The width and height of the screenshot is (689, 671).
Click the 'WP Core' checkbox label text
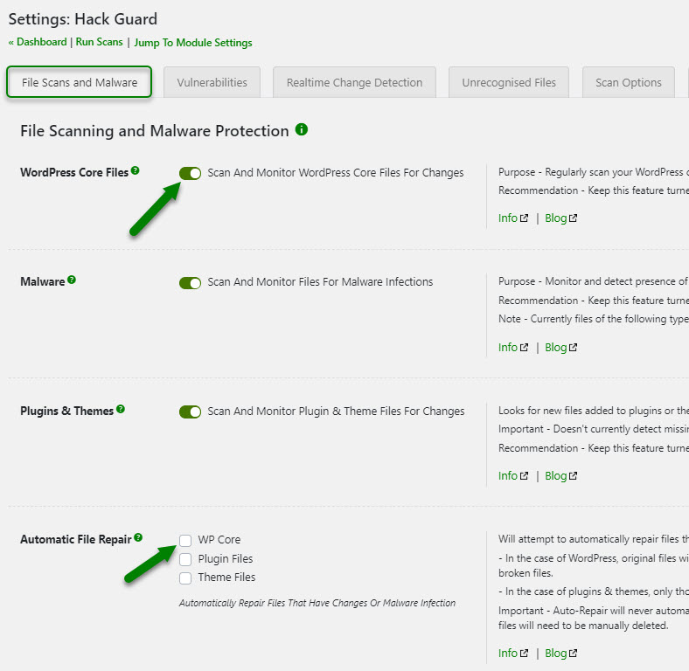[219, 540]
